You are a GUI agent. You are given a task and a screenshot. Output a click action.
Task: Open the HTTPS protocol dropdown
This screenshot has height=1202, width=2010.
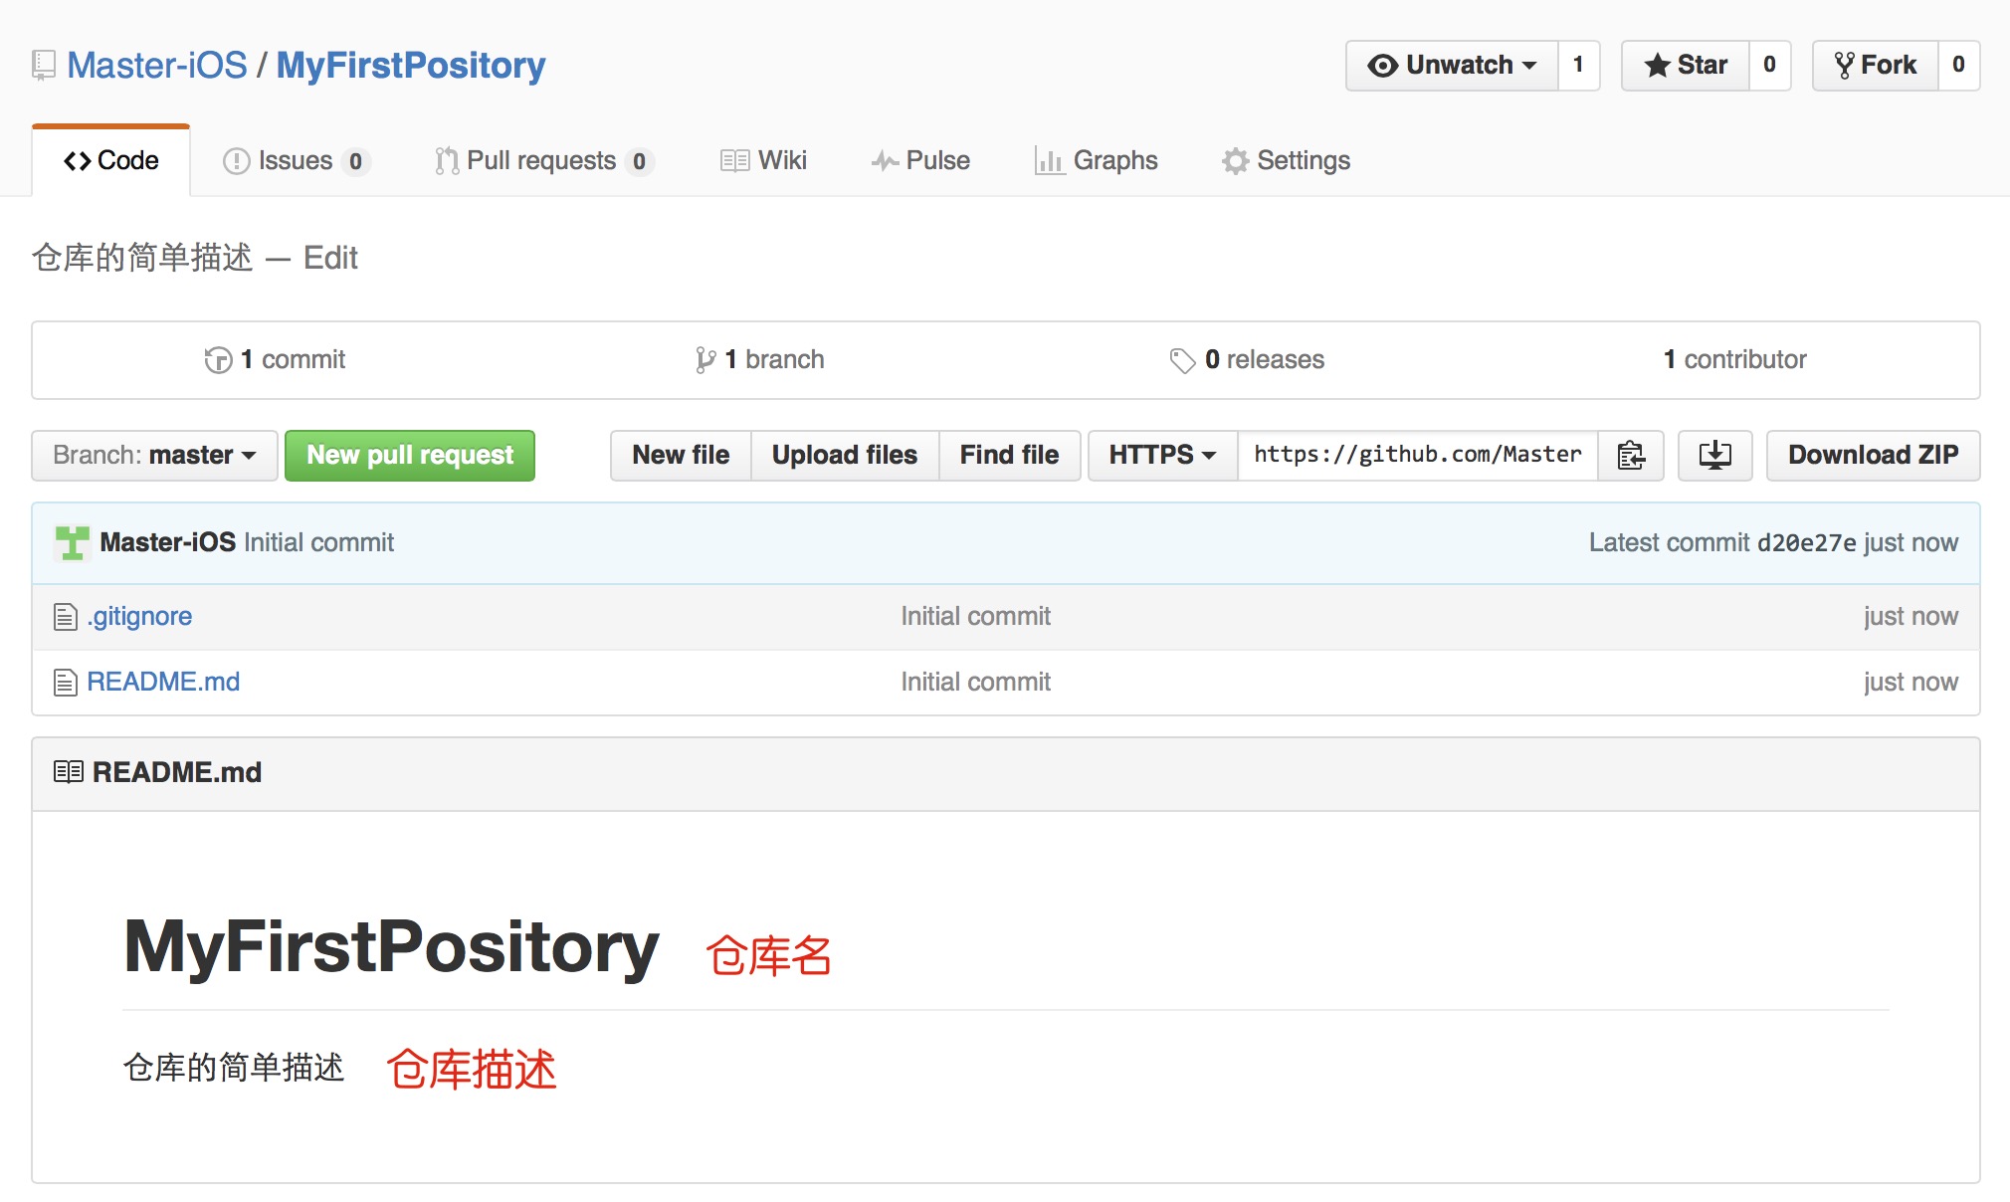point(1163,456)
